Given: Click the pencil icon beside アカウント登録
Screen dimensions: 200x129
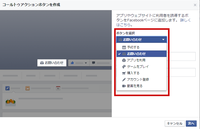Looking at the screenshot, I should tap(124, 80).
